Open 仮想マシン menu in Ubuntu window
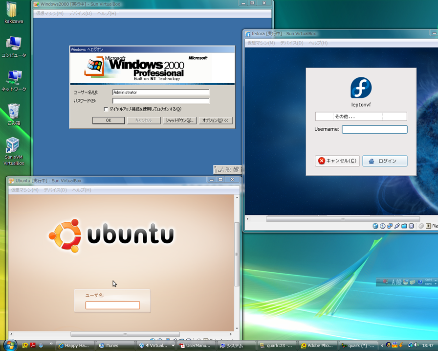 [x=24, y=190]
